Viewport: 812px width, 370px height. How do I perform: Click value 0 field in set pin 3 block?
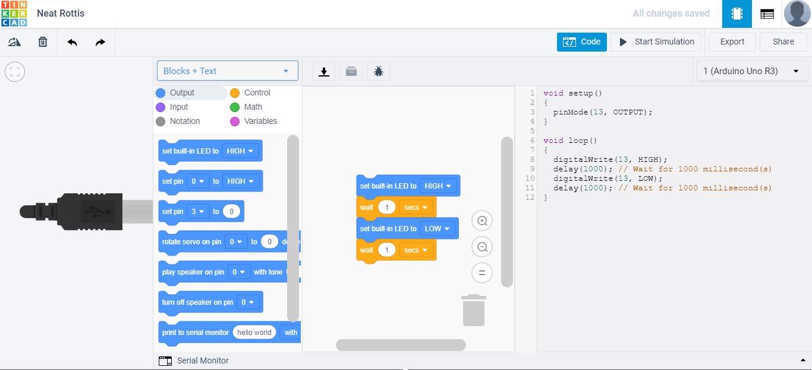click(x=232, y=212)
